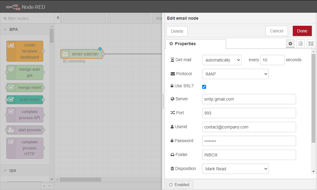
Task: Click mongo insert node icon
Action: pos(11,87)
